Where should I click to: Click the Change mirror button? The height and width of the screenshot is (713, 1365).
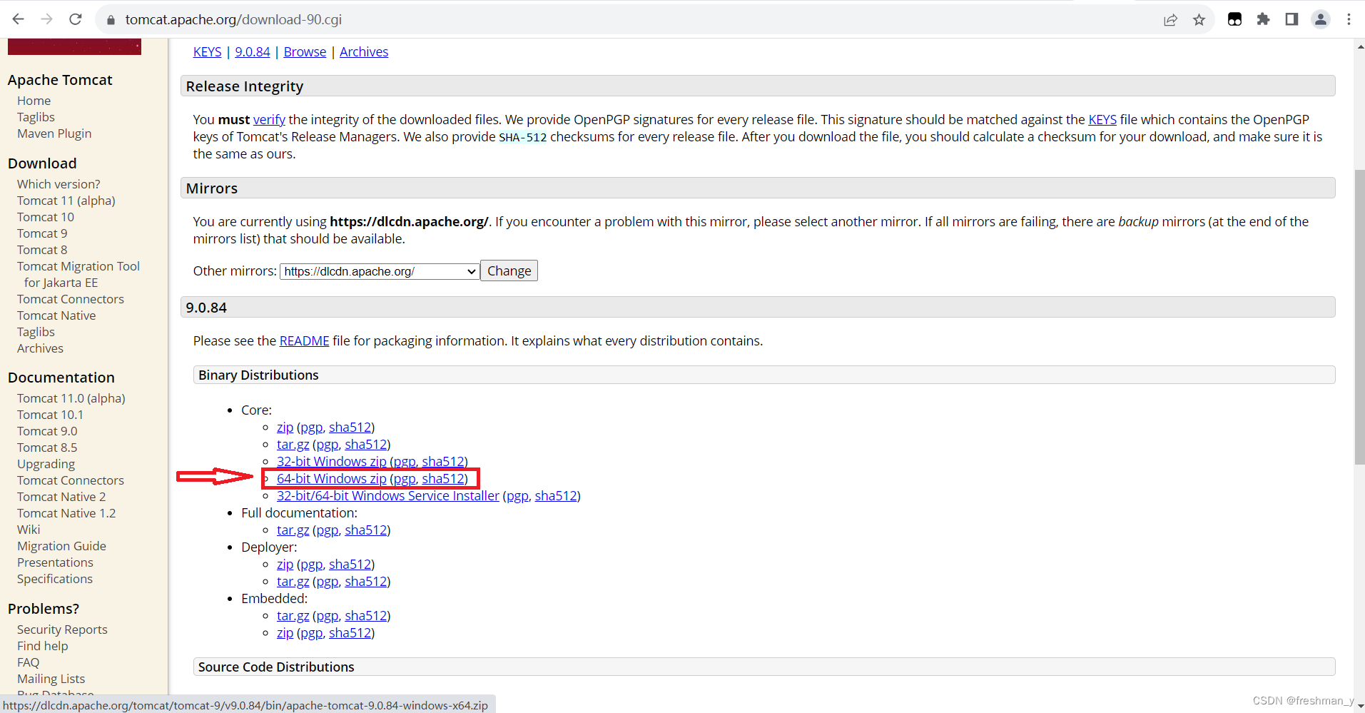(509, 270)
